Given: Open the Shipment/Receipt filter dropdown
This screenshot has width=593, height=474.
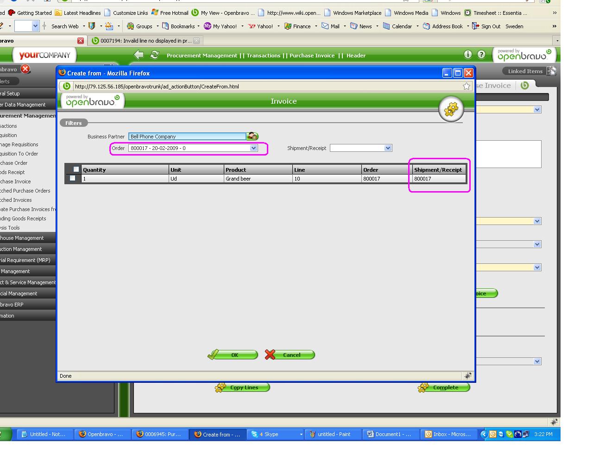Looking at the screenshot, I should pyautogui.click(x=388, y=148).
